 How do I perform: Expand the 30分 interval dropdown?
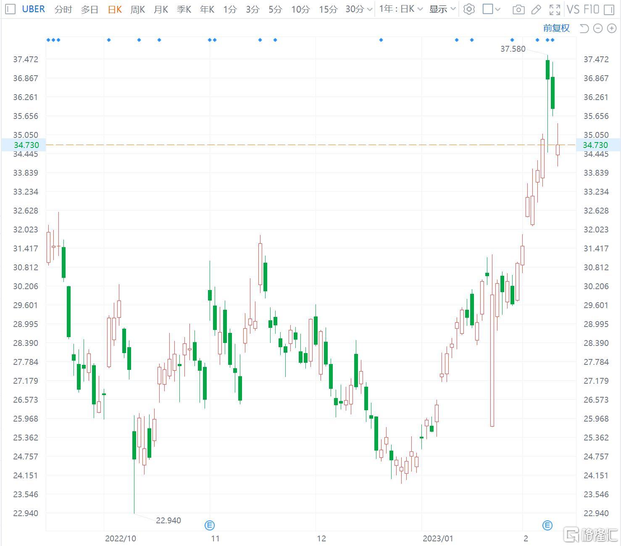(359, 9)
